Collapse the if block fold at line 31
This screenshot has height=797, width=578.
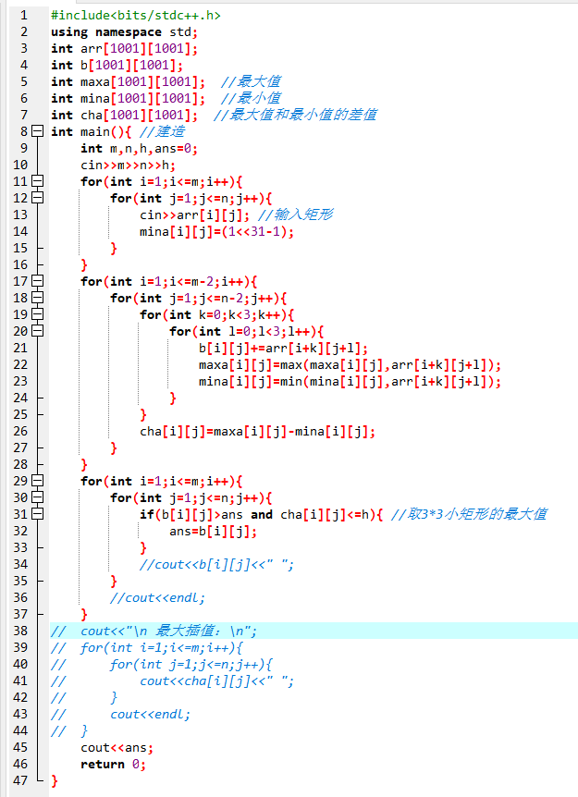coord(37,515)
